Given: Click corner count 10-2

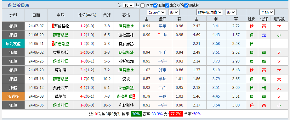Looking at the screenshot, I should [x=107, y=79].
